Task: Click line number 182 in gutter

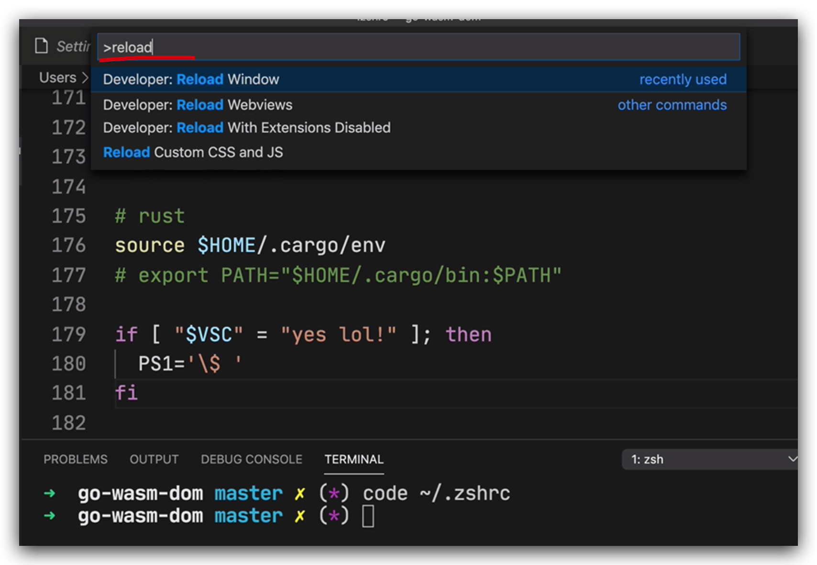Action: [x=69, y=423]
